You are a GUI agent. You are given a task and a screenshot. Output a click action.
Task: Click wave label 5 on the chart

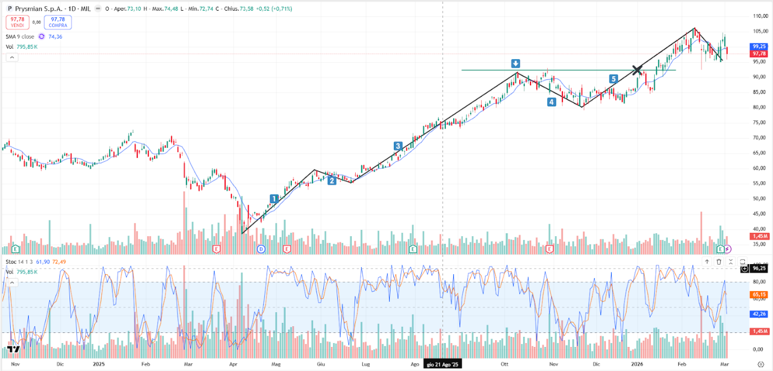point(613,79)
